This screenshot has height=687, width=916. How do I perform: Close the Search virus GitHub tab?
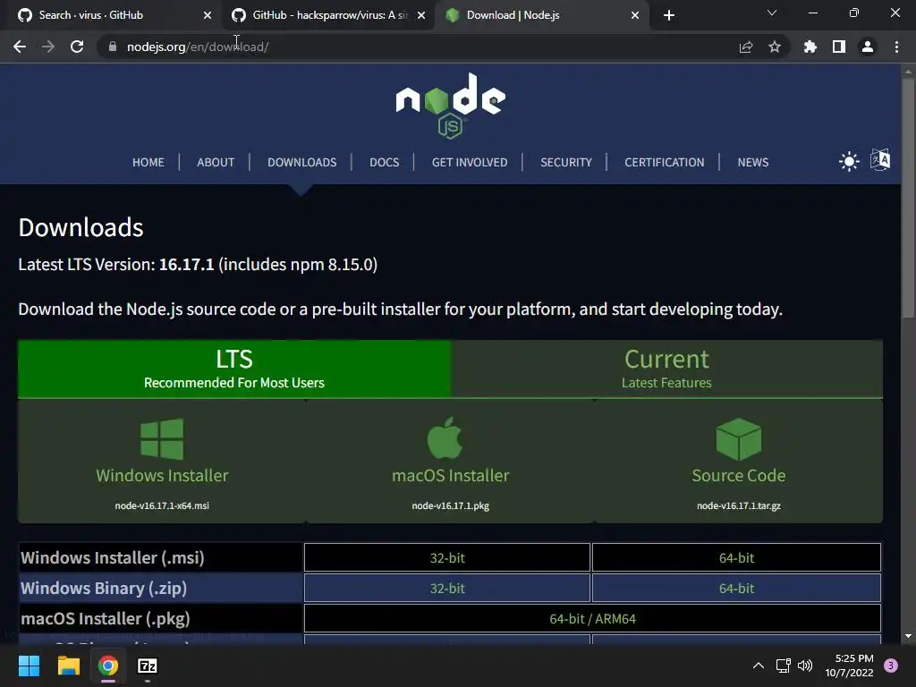coord(208,15)
